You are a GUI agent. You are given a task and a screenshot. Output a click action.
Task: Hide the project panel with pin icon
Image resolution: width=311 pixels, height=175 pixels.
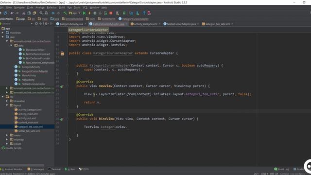[52, 24]
